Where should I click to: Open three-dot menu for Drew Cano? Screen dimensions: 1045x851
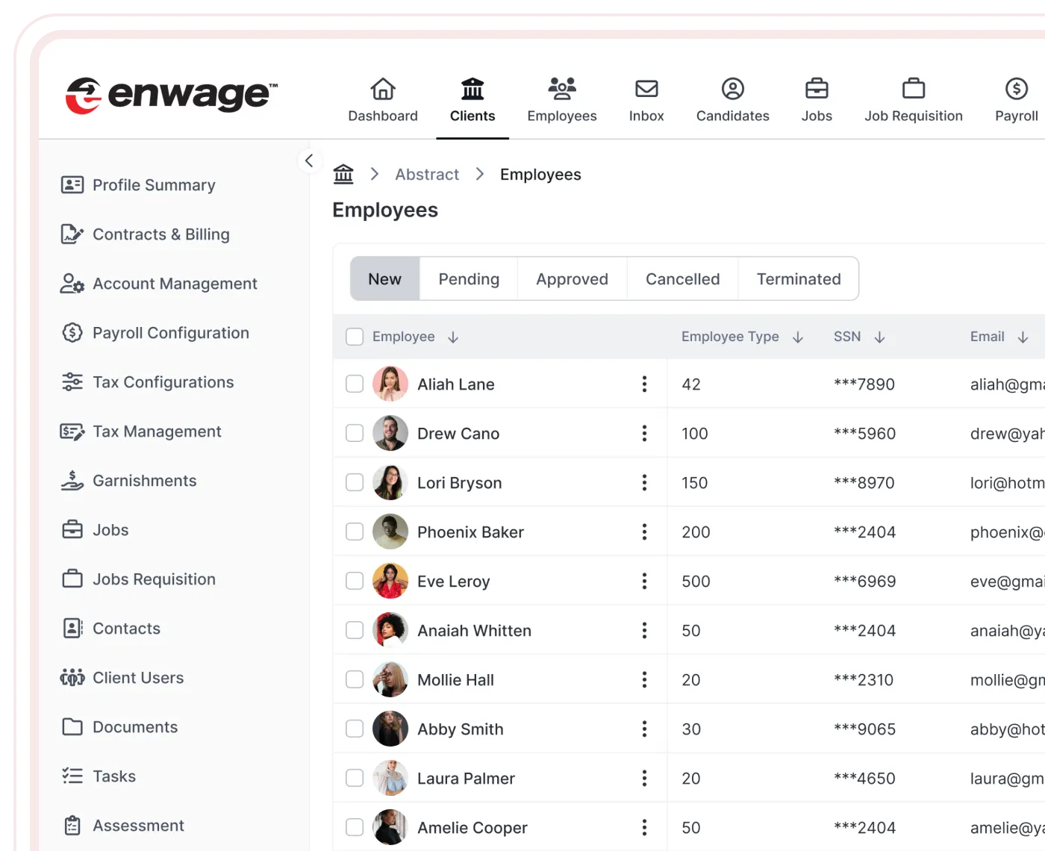[x=644, y=434]
